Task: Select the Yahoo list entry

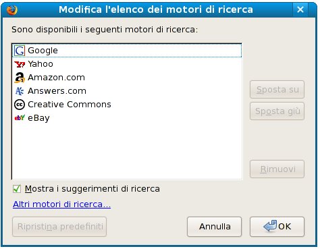Action: [x=127, y=64]
